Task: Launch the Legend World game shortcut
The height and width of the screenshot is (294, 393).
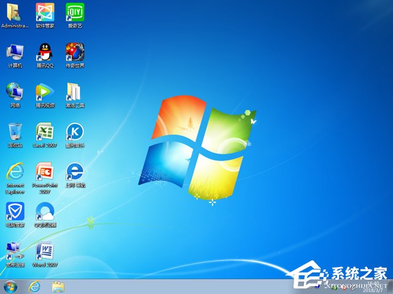Action: (x=74, y=52)
